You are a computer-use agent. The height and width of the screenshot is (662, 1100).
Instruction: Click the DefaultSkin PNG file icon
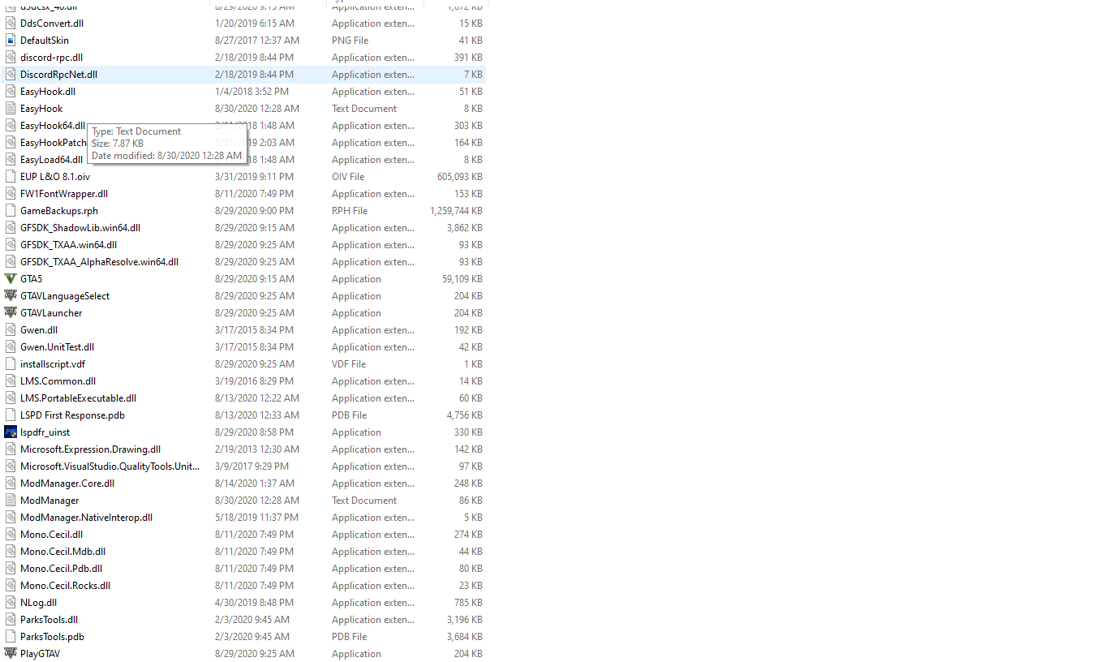11,41
